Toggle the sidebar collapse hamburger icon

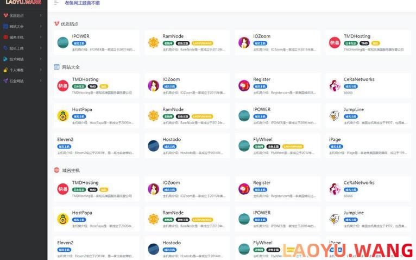pos(56,3)
